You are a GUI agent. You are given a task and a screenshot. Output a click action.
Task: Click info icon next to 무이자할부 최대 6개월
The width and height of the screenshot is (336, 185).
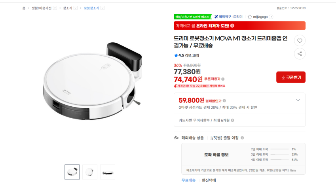click(232, 120)
